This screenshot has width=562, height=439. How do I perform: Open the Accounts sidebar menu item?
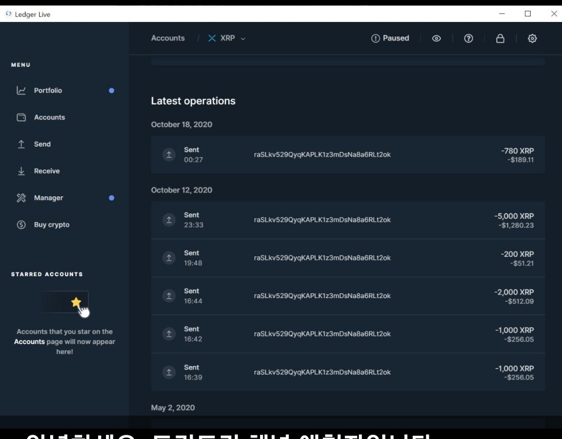pos(65,117)
